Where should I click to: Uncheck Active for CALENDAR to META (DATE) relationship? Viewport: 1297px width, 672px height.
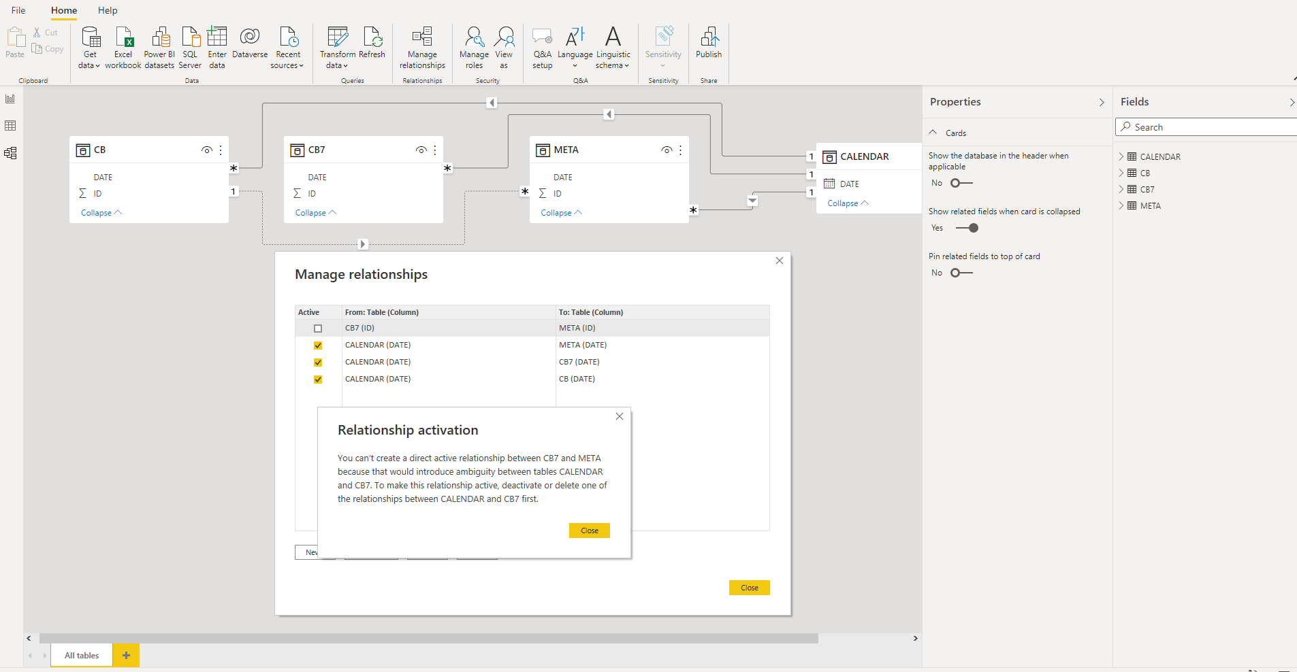point(318,346)
